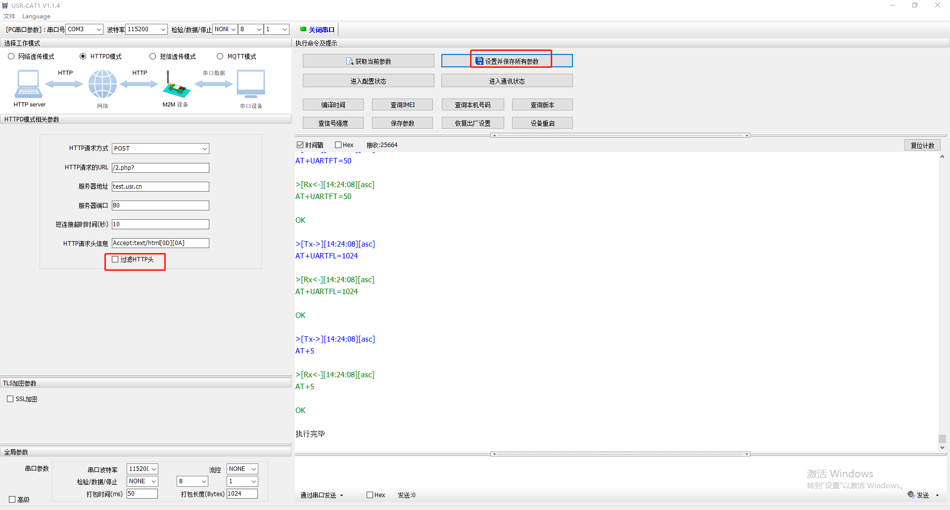
Task: Click the 服务器地址 input field
Action: tap(160, 187)
